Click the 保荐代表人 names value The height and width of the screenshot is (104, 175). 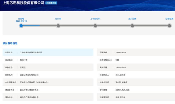point(120,75)
